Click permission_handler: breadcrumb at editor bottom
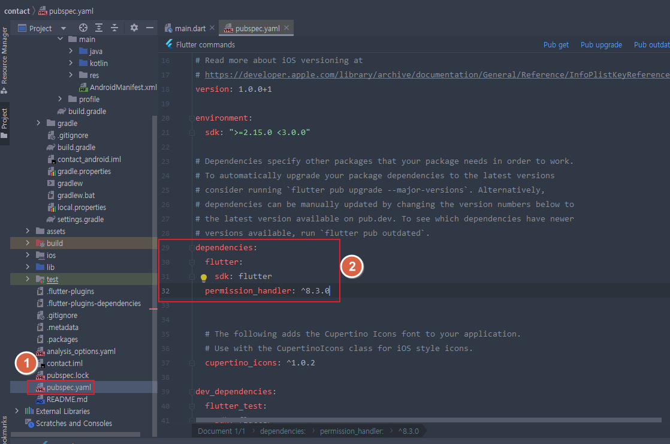Viewport: 670px width, 444px height. pyautogui.click(x=351, y=431)
